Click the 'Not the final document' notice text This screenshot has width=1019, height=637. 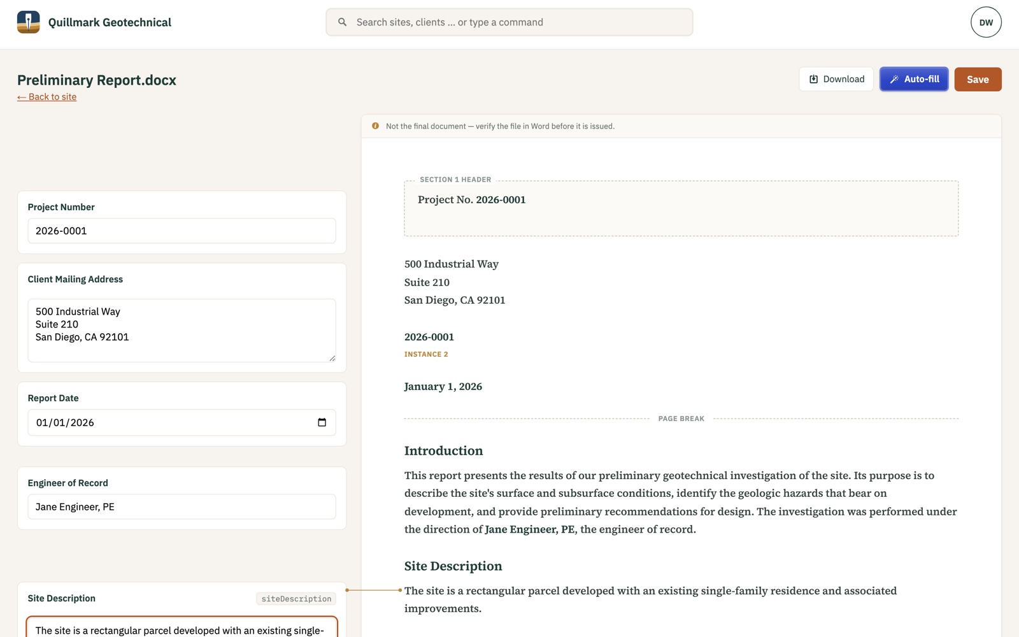pos(500,126)
